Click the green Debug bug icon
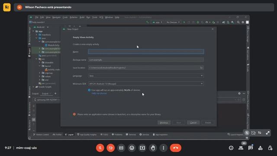The width and height of the screenshot is (277, 156). [x=198, y=22]
